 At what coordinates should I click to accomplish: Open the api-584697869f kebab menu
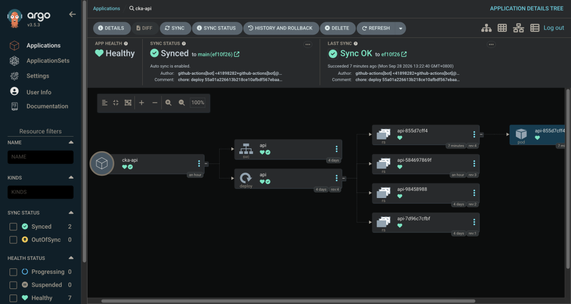[x=474, y=163]
